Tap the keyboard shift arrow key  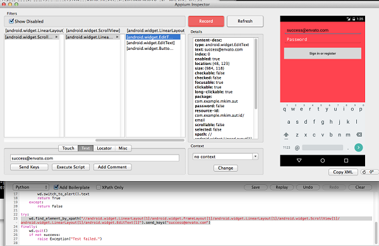(x=286, y=135)
